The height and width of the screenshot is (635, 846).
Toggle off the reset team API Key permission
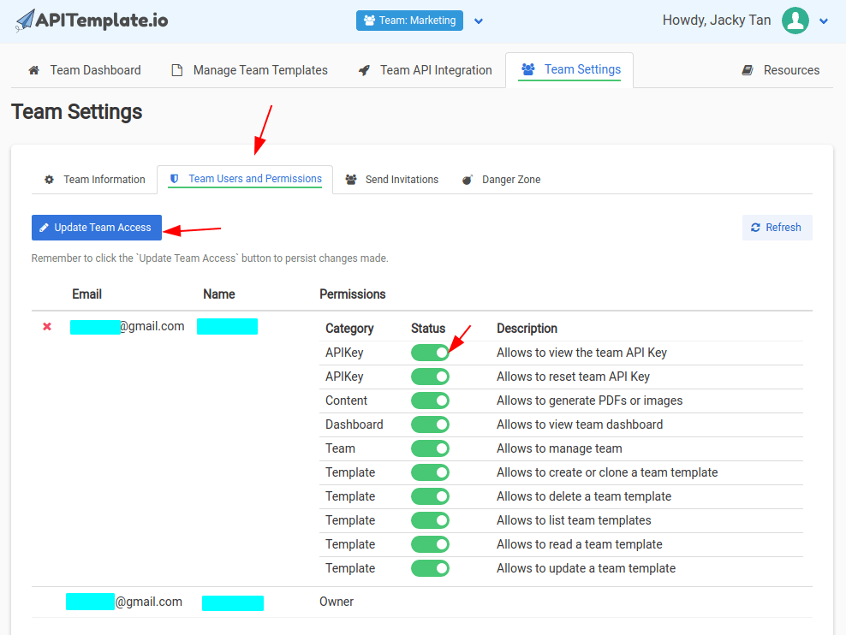coord(430,377)
